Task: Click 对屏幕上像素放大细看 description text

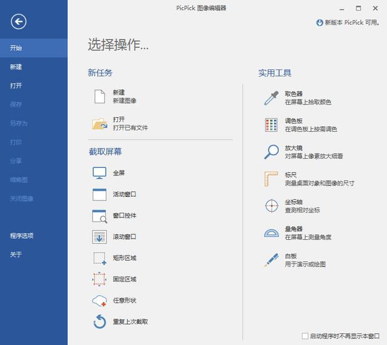Action: click(314, 156)
